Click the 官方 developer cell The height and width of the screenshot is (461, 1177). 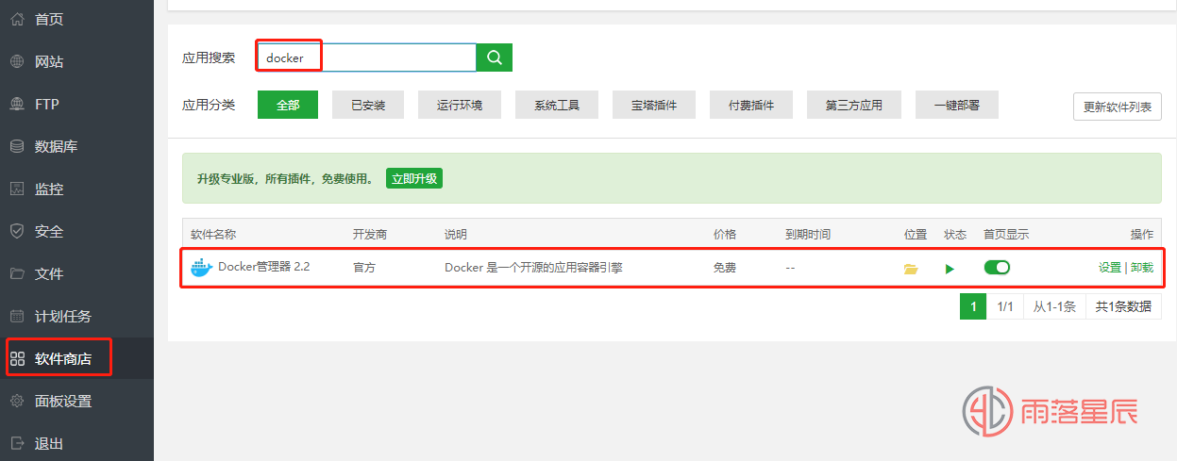(364, 268)
